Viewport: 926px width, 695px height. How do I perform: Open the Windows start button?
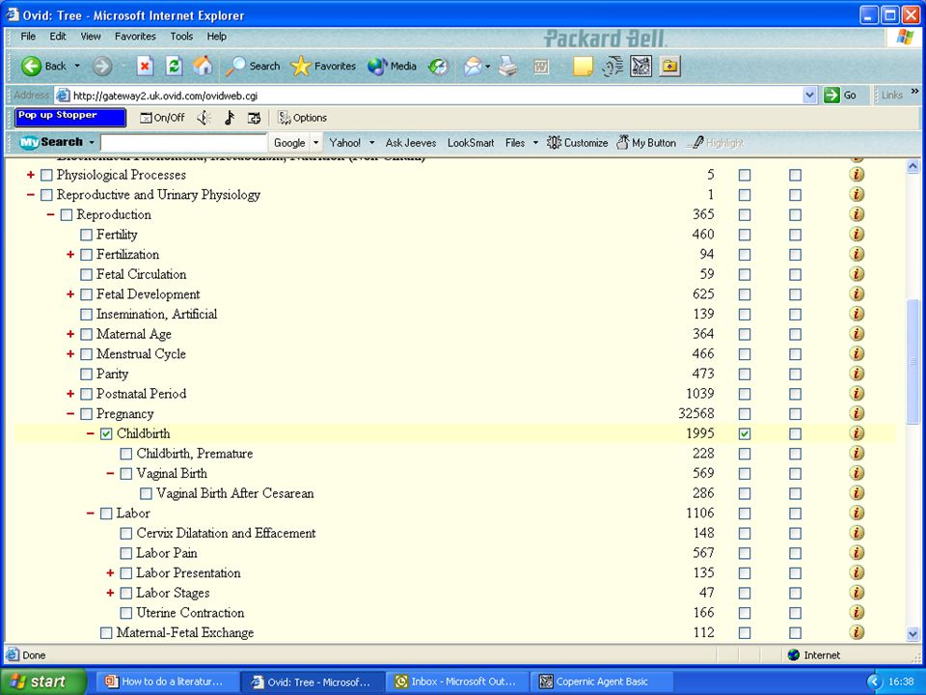coord(41,681)
